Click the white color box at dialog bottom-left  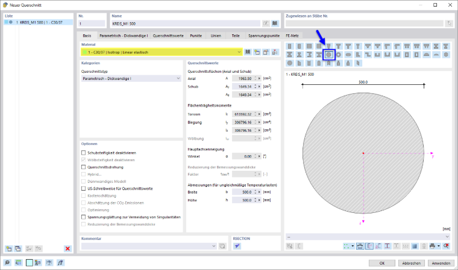coord(29,263)
